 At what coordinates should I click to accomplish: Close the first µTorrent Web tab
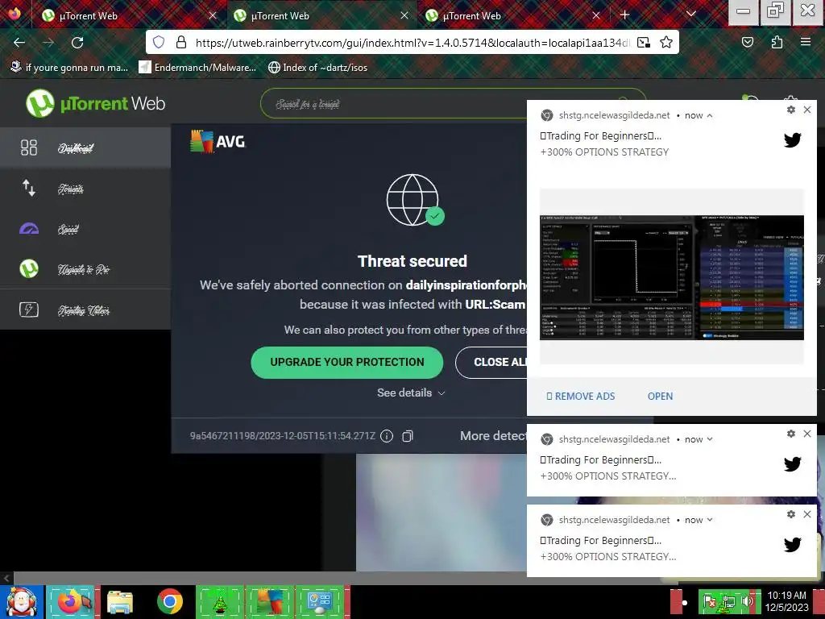click(x=213, y=15)
